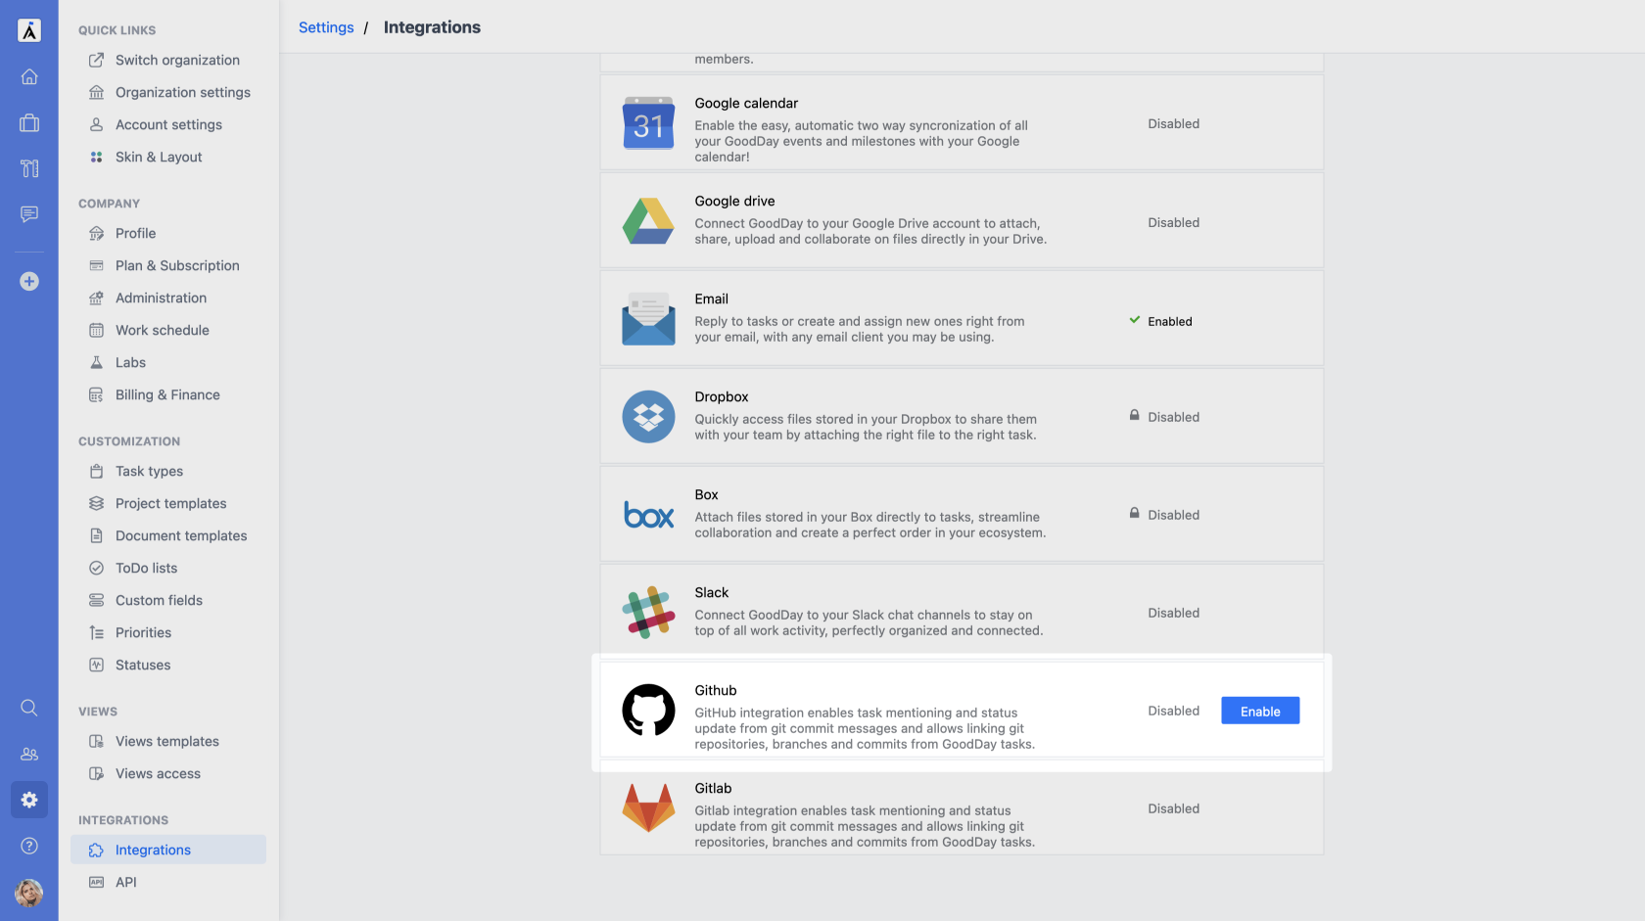Click the plus create-new icon
This screenshot has width=1645, height=921.
pos(29,281)
